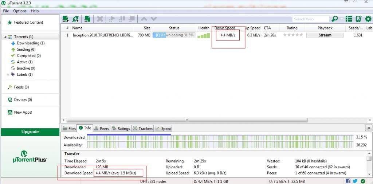Click the Create New Torrent icon
373x184 pixels.
pos(87,19)
